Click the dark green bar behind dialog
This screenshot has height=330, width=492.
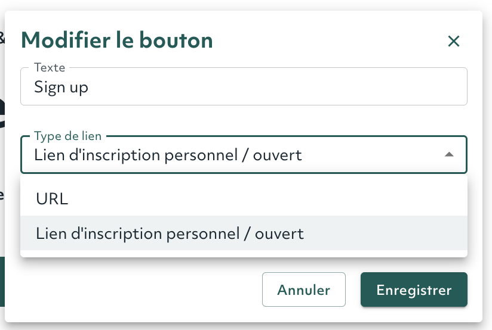click(x=2, y=282)
